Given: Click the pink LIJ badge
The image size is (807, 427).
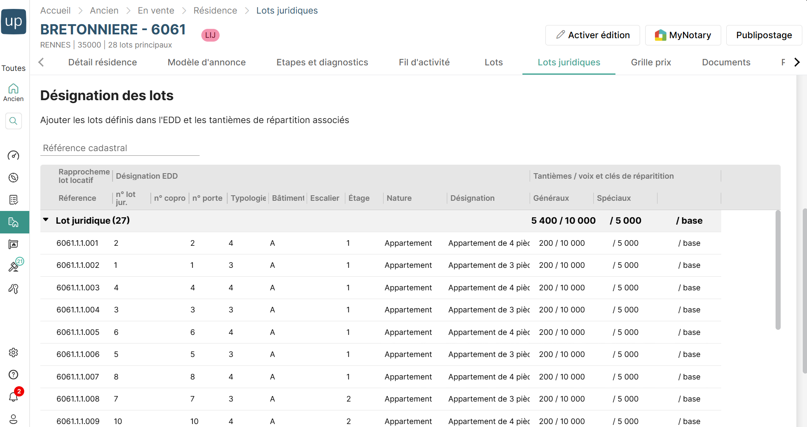Looking at the screenshot, I should (x=210, y=35).
